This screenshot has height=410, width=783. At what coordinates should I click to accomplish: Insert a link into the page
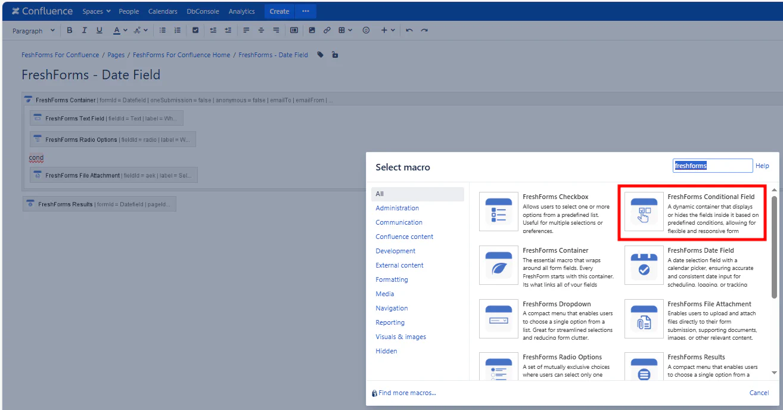click(326, 30)
